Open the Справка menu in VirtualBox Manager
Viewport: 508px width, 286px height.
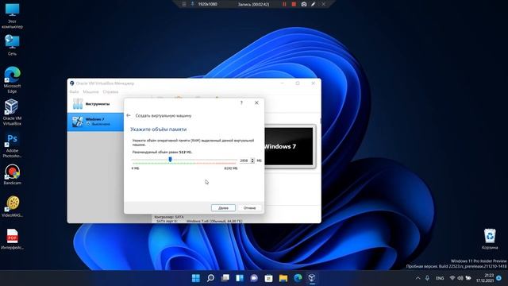(x=110, y=92)
